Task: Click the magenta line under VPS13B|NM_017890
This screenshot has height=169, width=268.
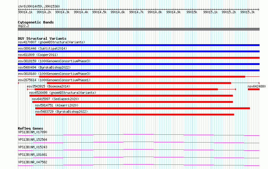Action: (139, 134)
